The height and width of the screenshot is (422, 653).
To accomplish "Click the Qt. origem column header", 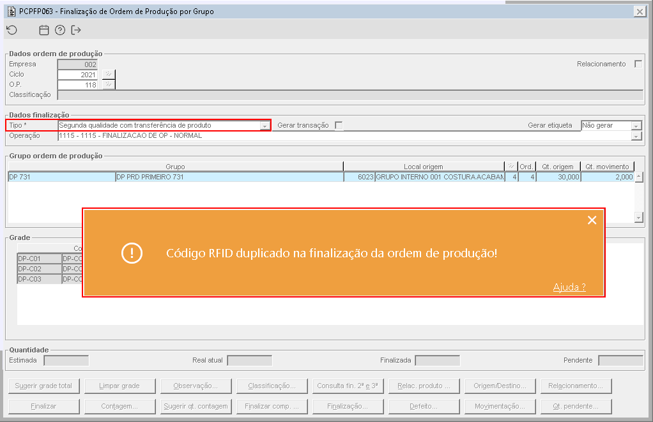I will 558,167.
